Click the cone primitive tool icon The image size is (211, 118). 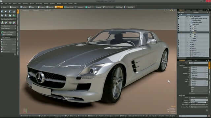tap(14, 12)
